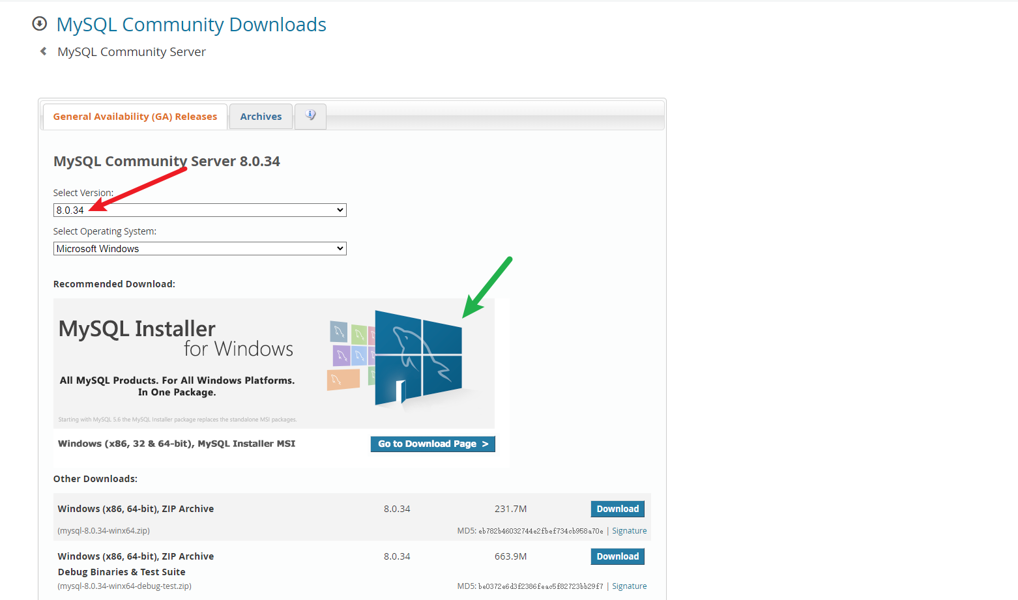Click the MD5 hash starting with be0372e6
The width and height of the screenshot is (1018, 600).
pos(541,586)
